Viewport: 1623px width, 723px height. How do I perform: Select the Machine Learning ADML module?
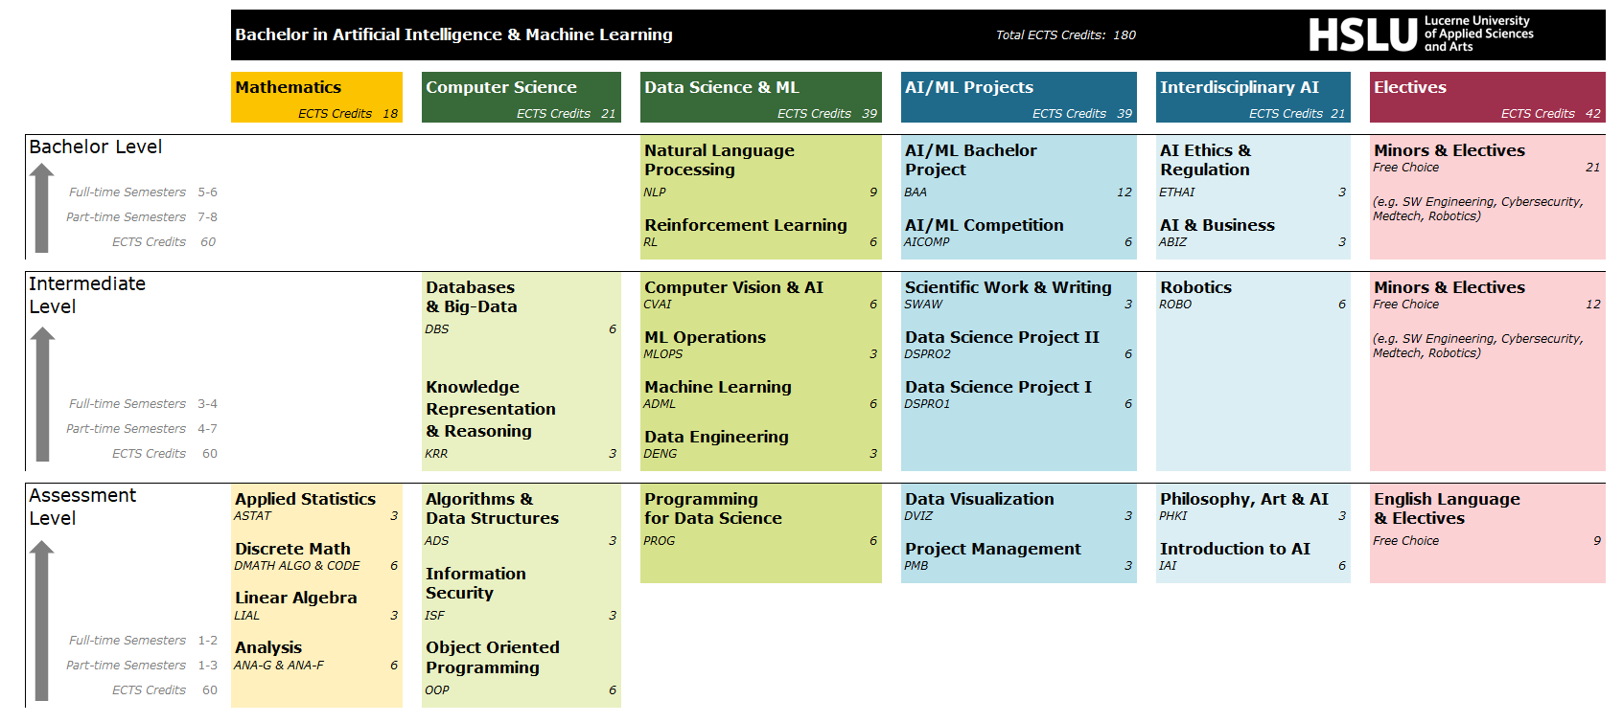[717, 388]
